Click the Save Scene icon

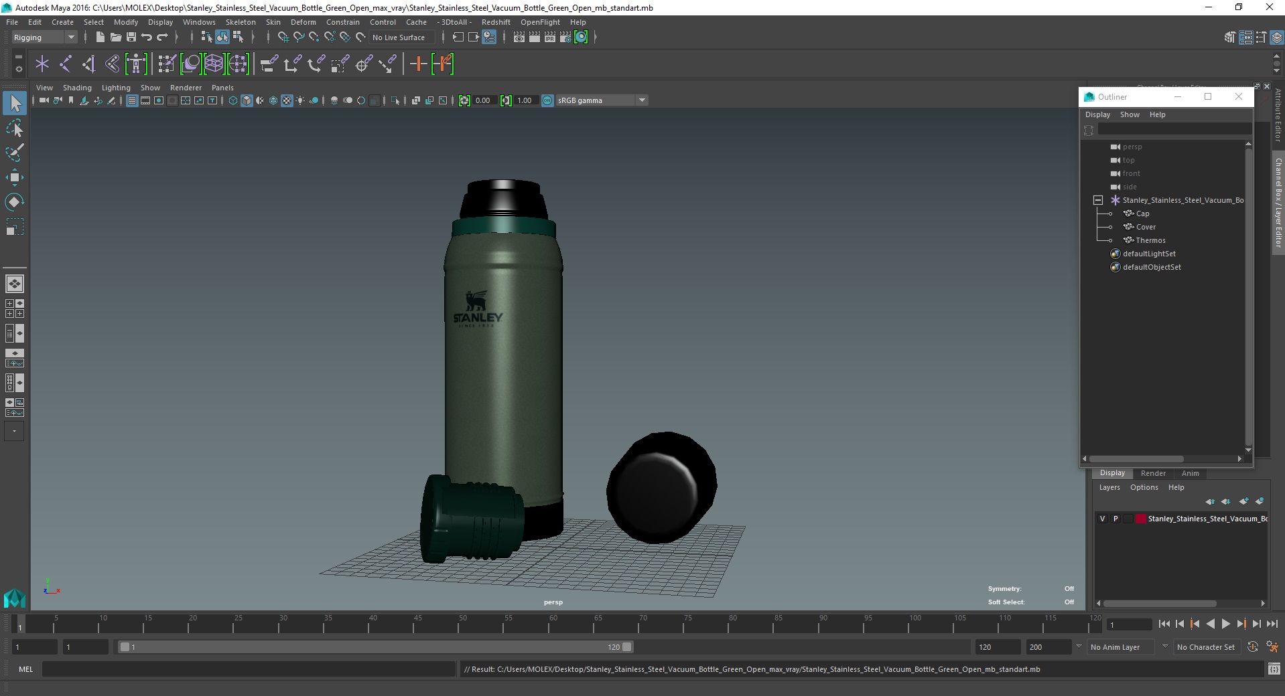point(131,37)
